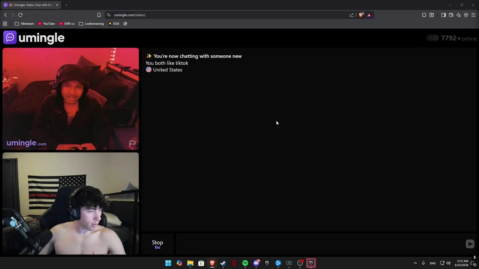Image resolution: width=479 pixels, height=269 pixels.
Task: Click the share page icon in the address bar
Action: coord(352,15)
